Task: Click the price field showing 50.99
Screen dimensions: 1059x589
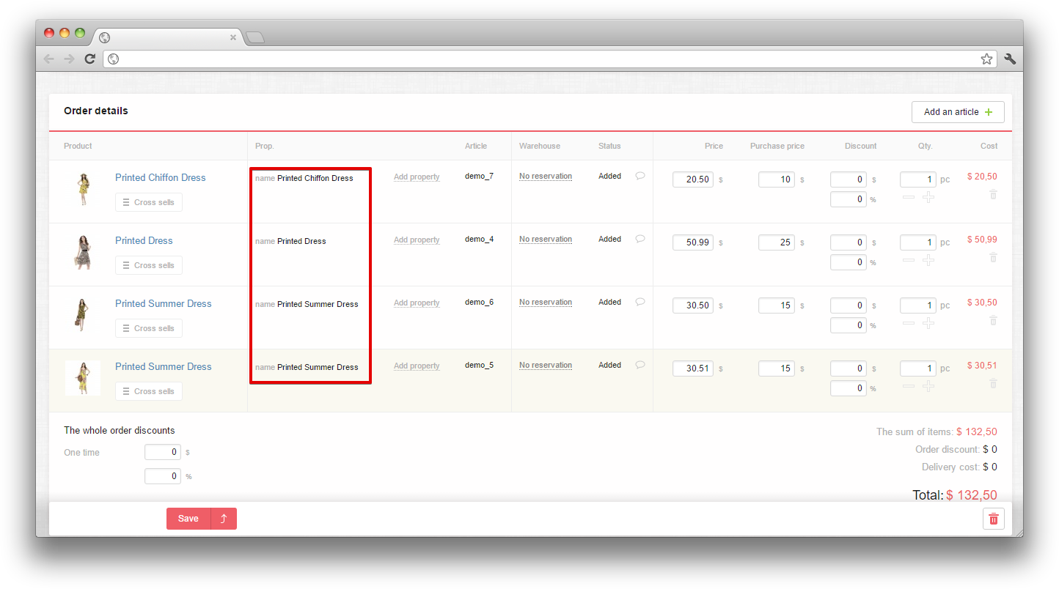Action: pyautogui.click(x=693, y=242)
